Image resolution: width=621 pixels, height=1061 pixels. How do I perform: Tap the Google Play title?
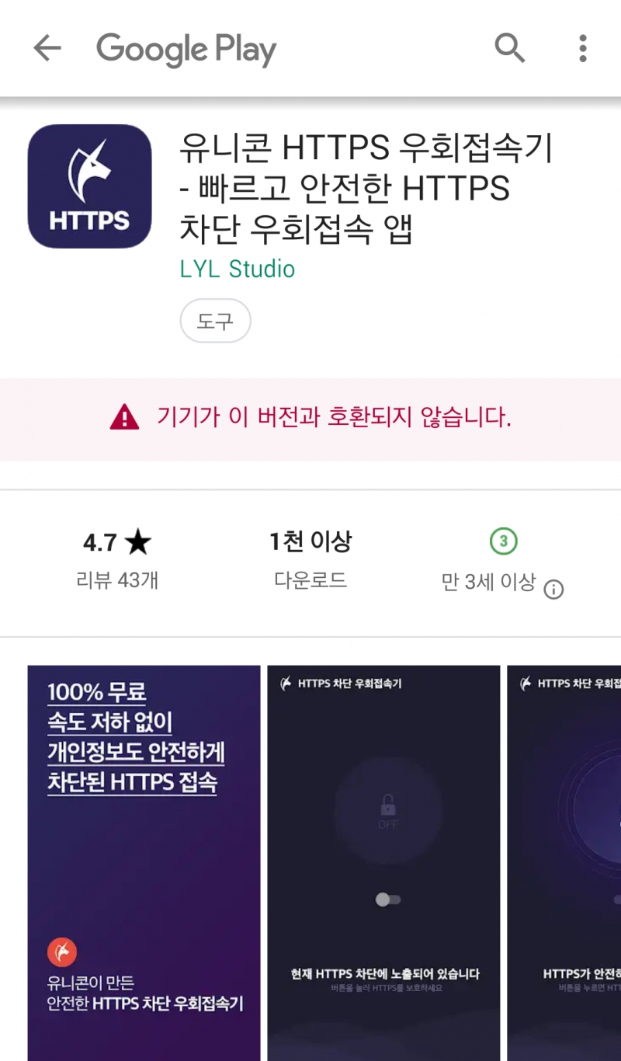coord(186,50)
